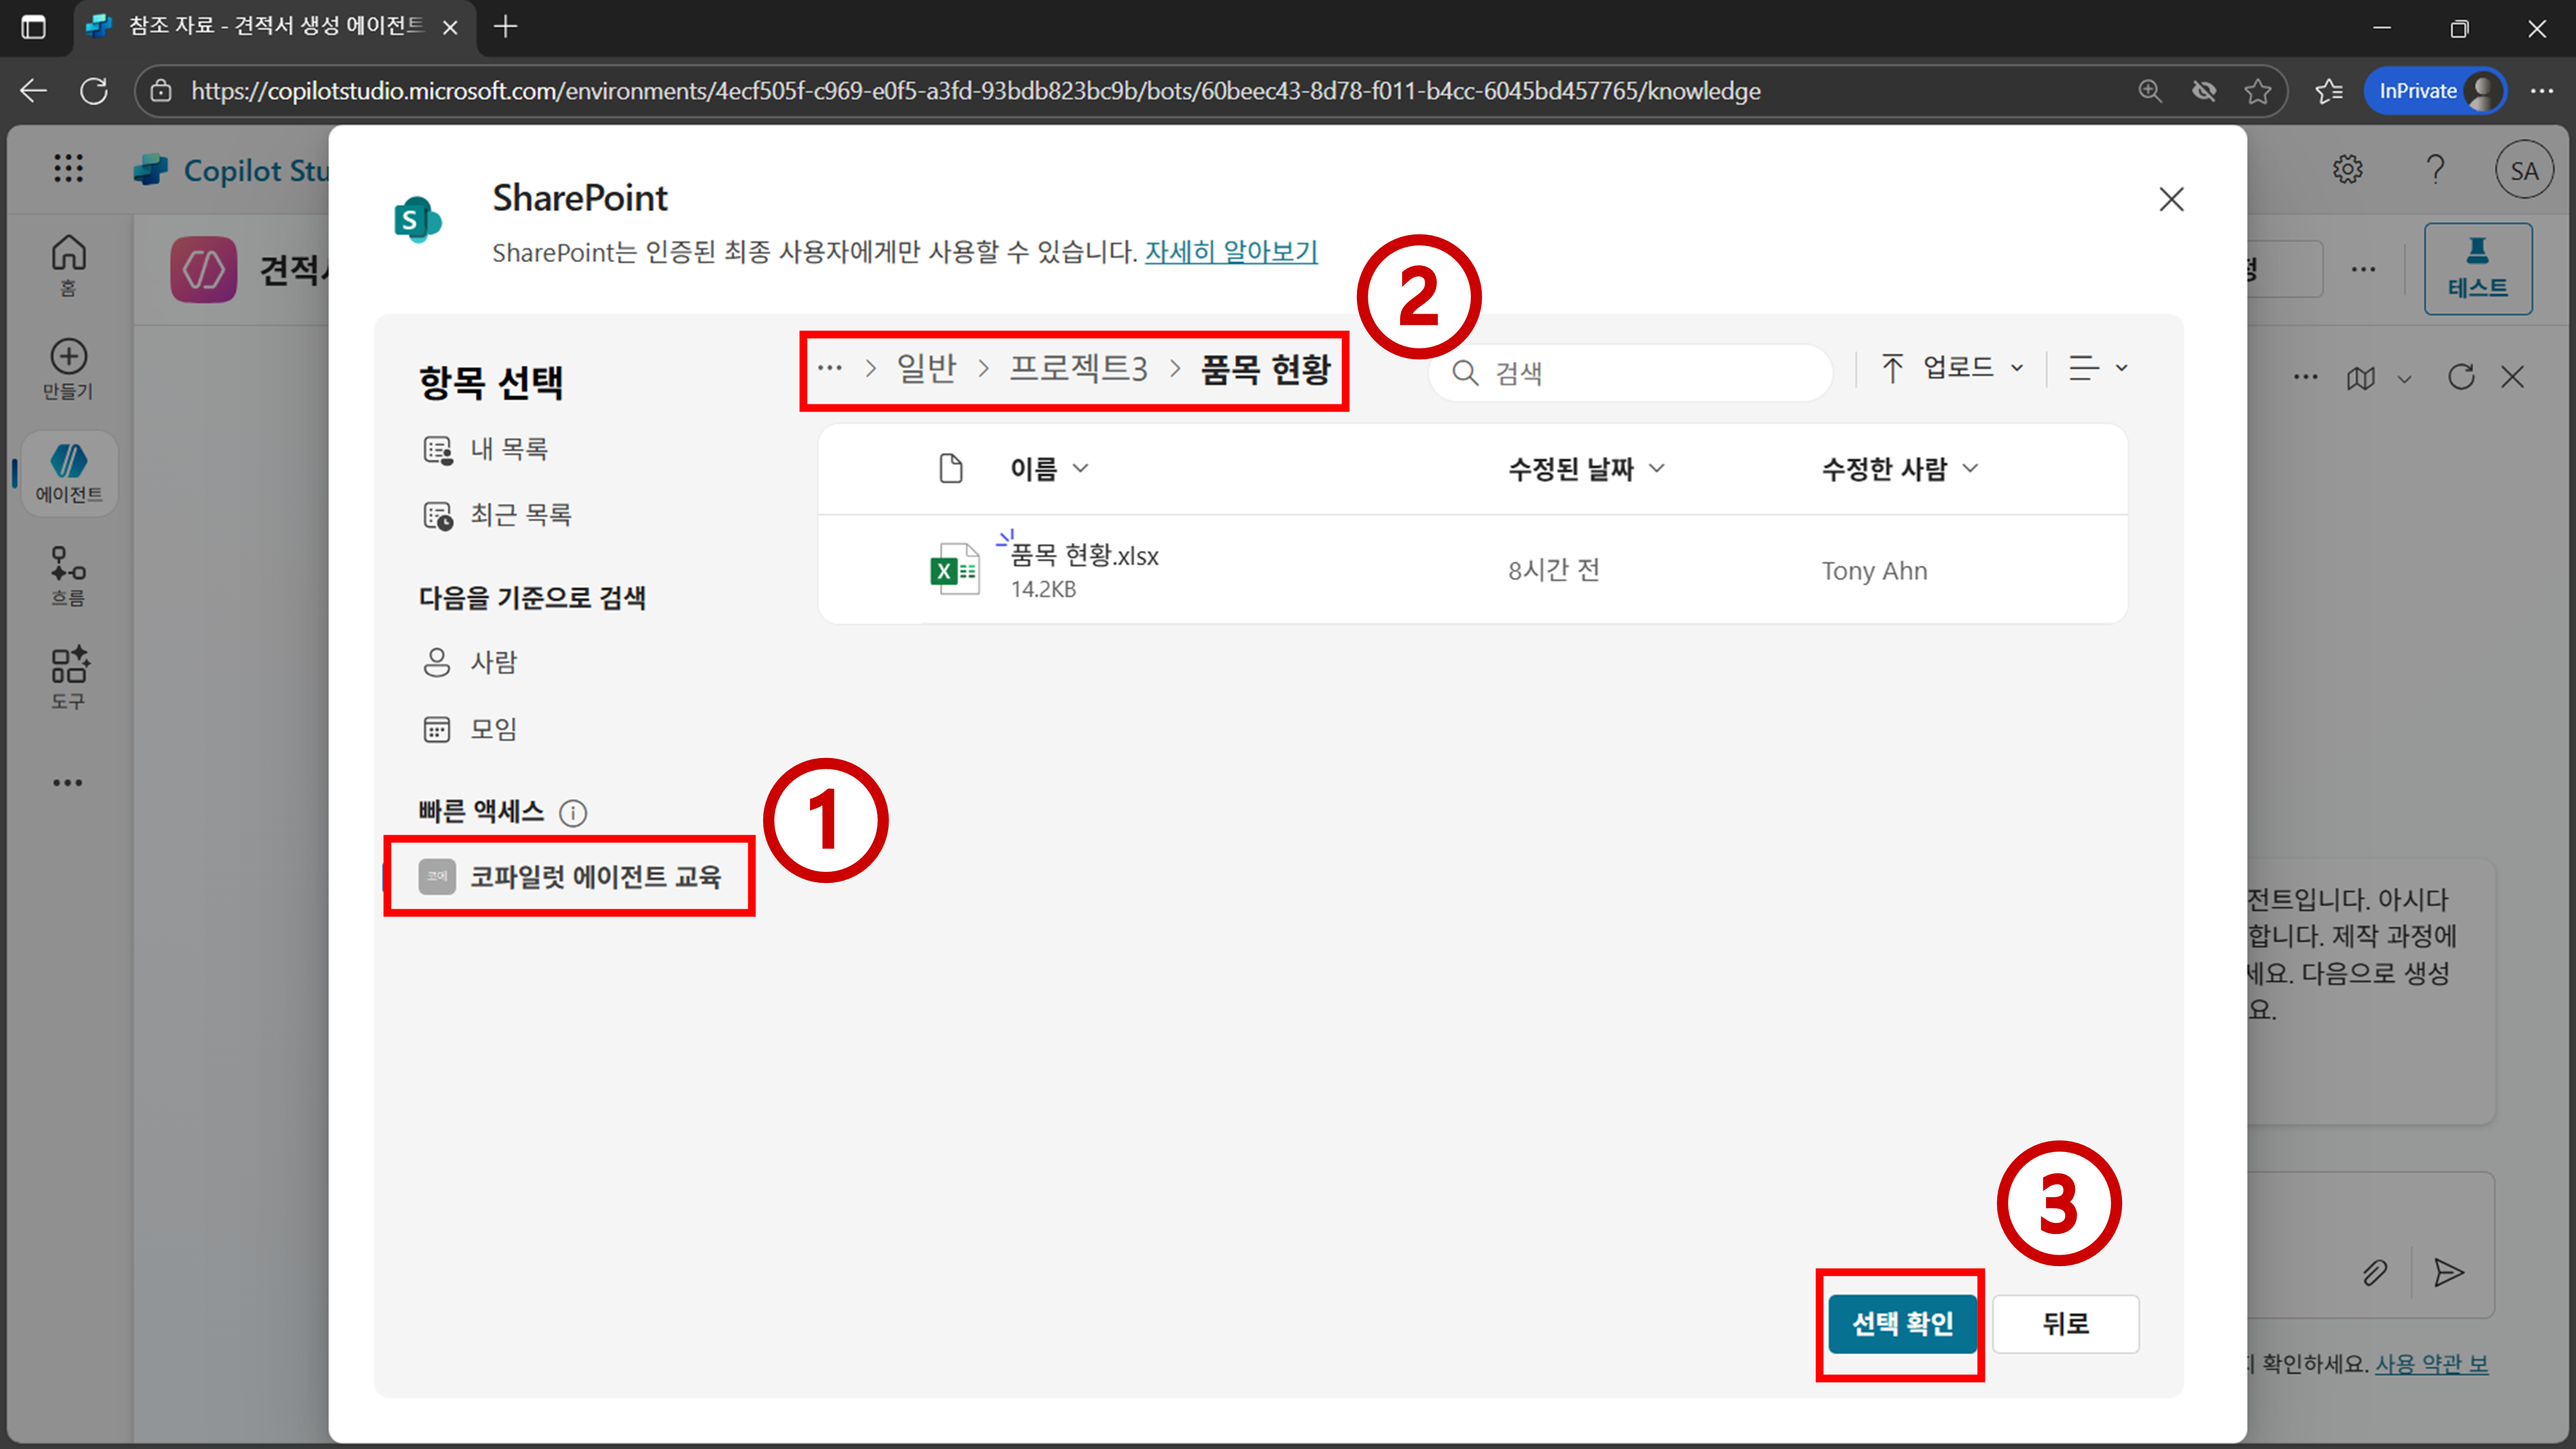Open the view options layout dropdown

click(x=2098, y=368)
